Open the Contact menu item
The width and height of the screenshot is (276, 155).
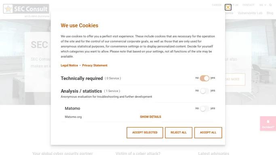[249, 5]
